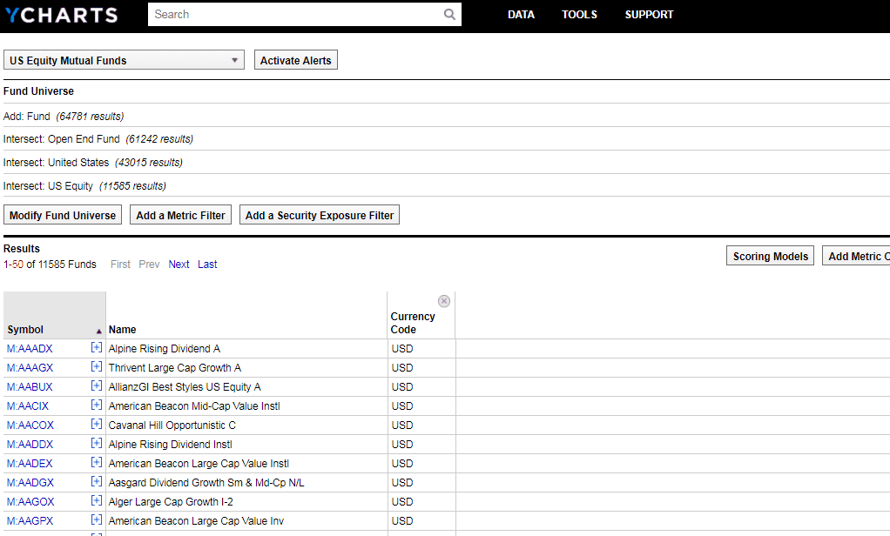The height and width of the screenshot is (536, 890).
Task: Select 'Thrivent Large Cap Growth A' text
Action: tap(175, 367)
